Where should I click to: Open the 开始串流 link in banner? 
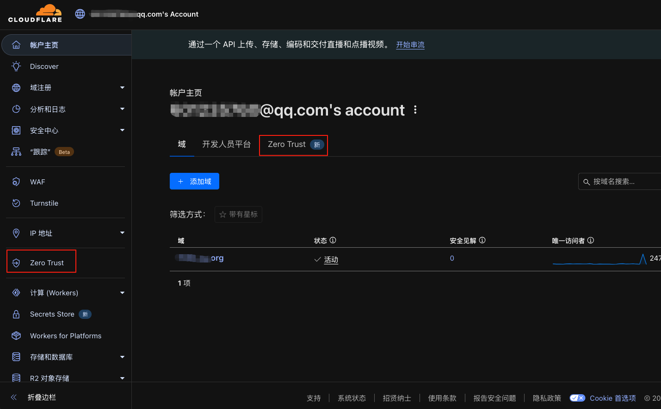click(x=410, y=45)
